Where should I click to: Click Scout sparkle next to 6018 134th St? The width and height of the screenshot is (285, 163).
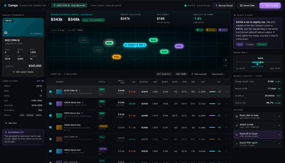79,90
